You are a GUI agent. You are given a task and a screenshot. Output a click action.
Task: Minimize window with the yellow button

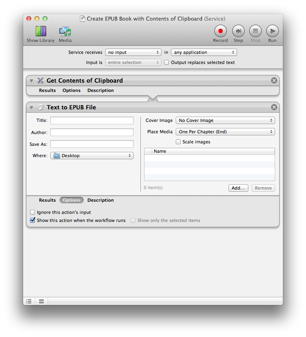[37, 19]
